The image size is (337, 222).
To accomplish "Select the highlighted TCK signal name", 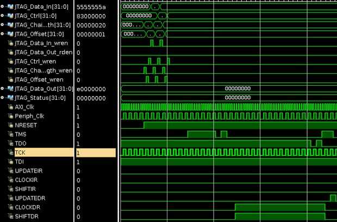I will tap(44, 153).
